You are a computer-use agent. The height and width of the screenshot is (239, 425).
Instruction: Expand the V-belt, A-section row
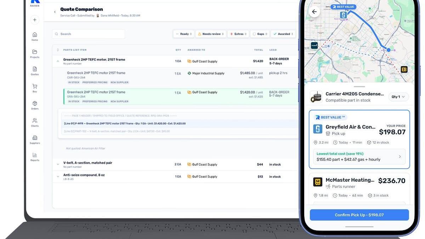tap(58, 164)
